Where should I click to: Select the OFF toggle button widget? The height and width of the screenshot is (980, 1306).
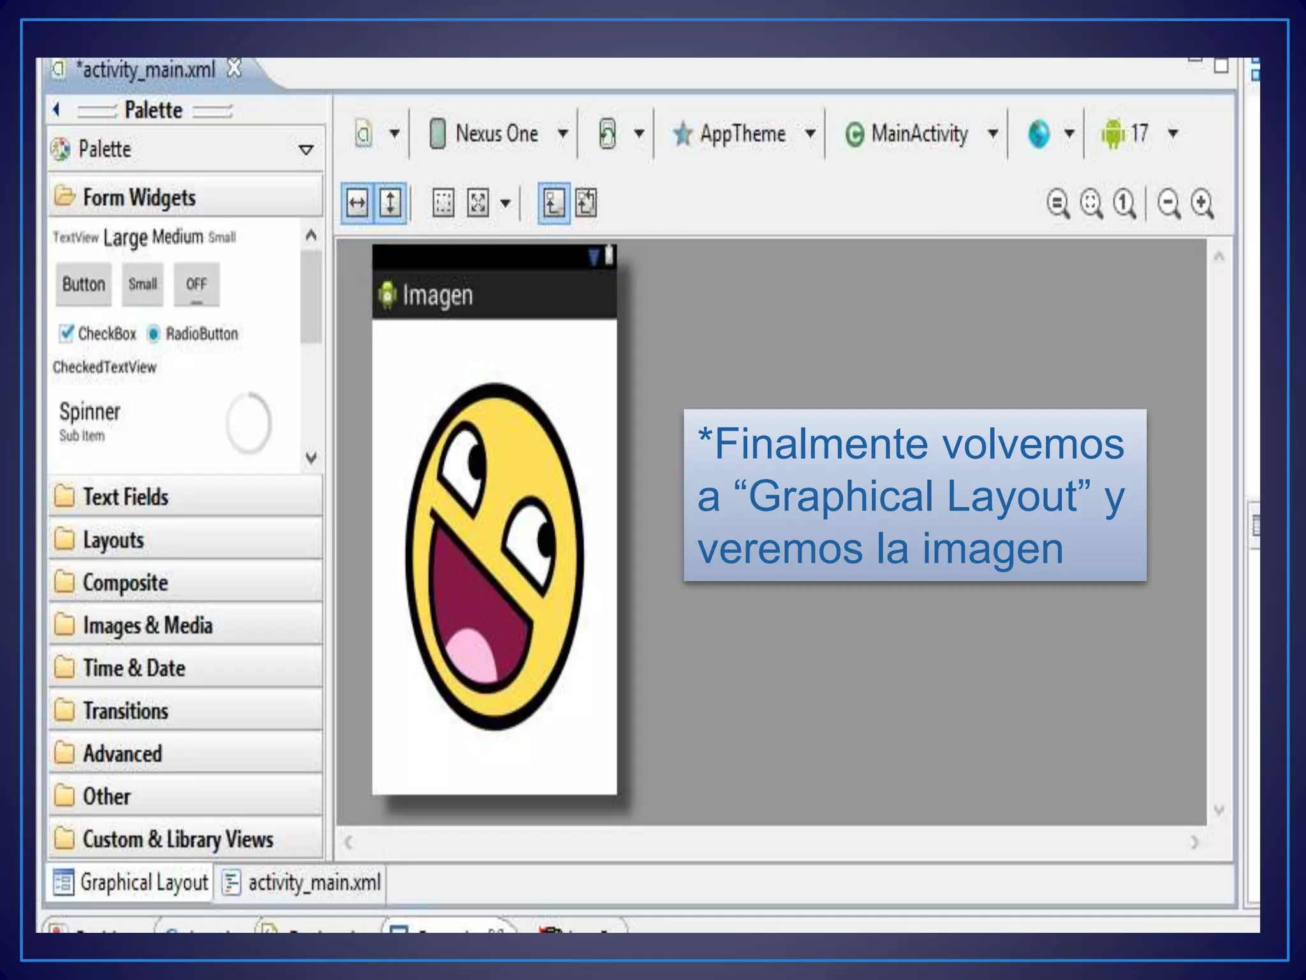(196, 284)
